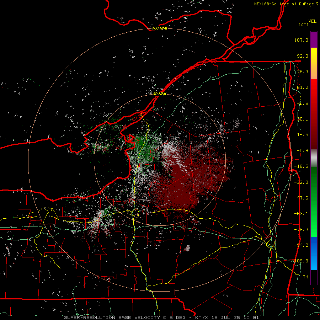Click the 45.6 scale value

click(x=303, y=103)
